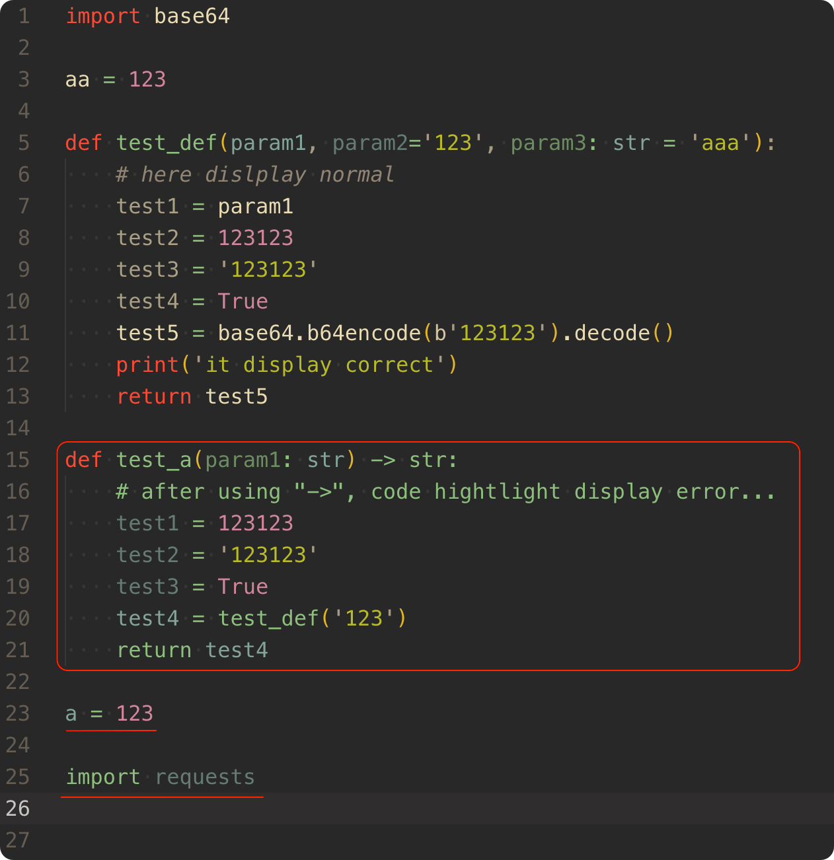Image resolution: width=834 pixels, height=860 pixels.
Task: Click number 123123 on line 8
Action: coord(256,238)
